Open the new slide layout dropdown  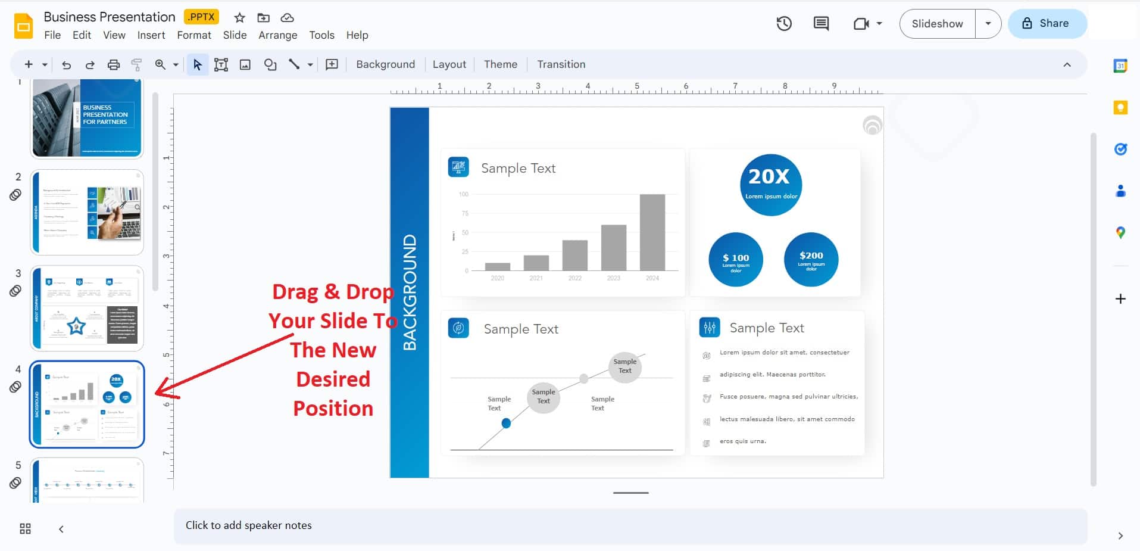tap(43, 64)
